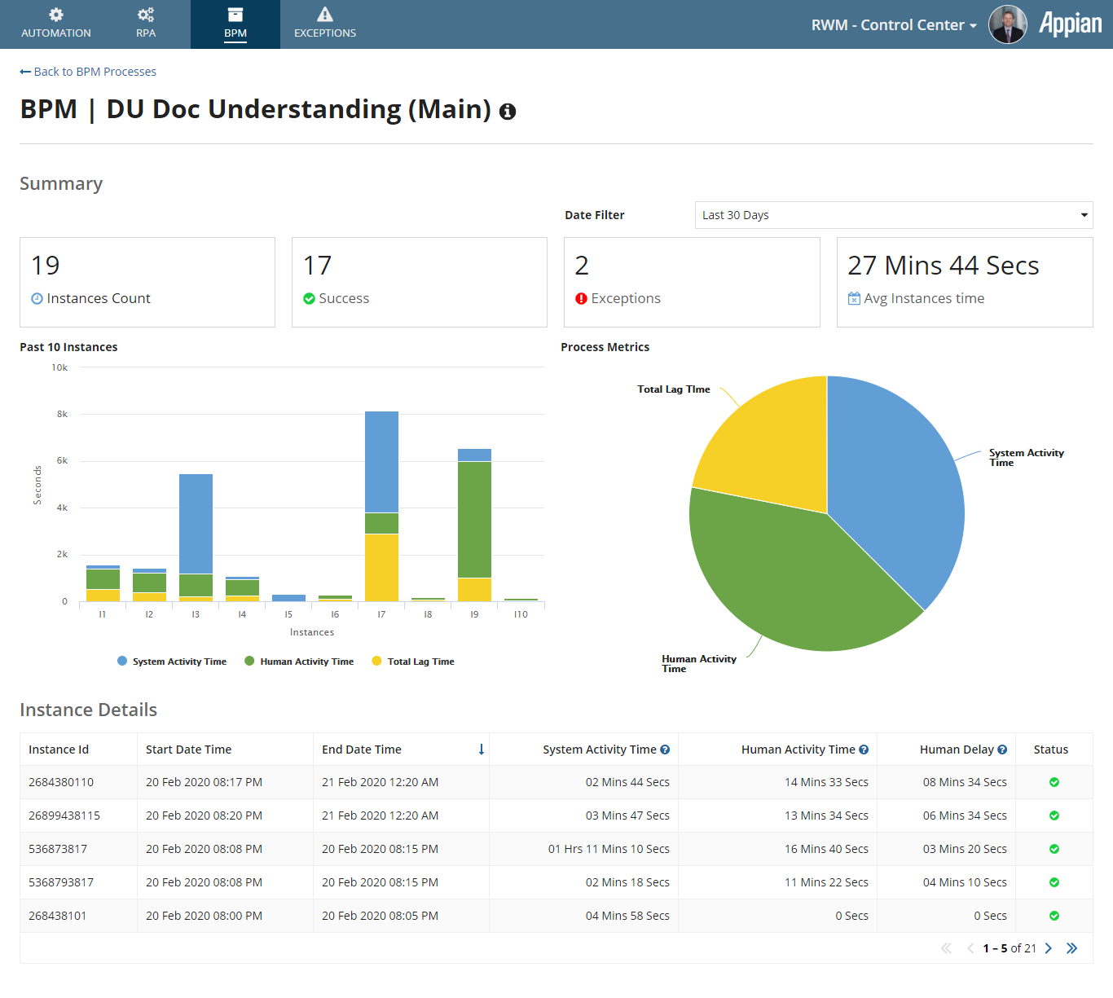Click instance id 536873817

[58, 849]
